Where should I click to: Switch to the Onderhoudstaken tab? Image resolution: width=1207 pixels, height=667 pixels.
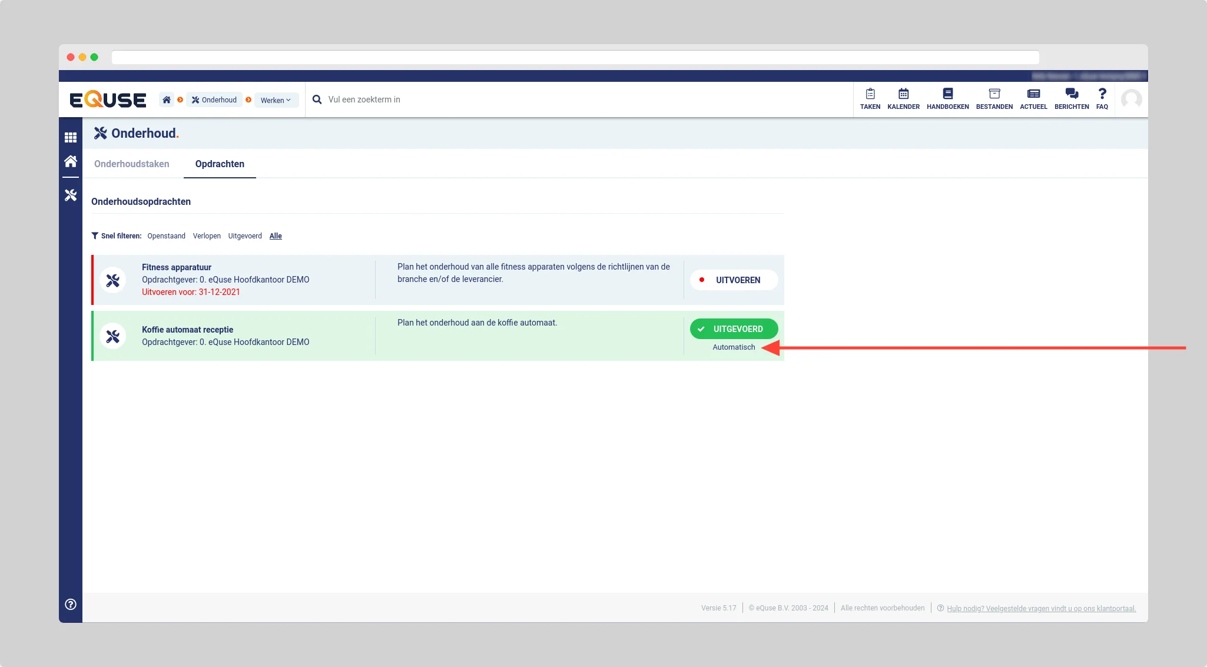(132, 164)
